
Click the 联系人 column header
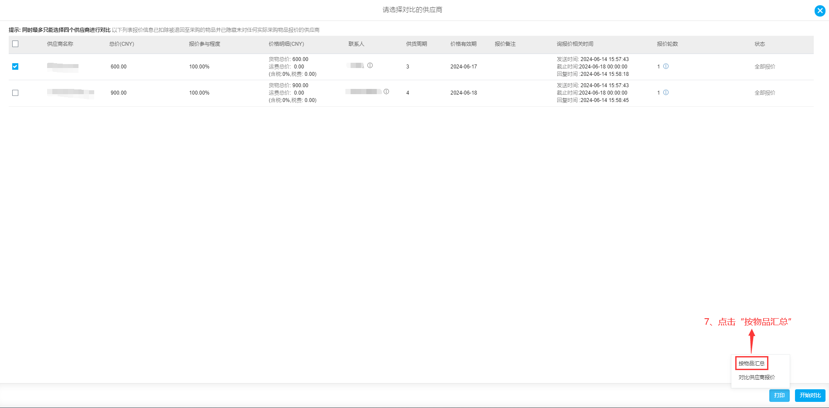click(x=356, y=44)
